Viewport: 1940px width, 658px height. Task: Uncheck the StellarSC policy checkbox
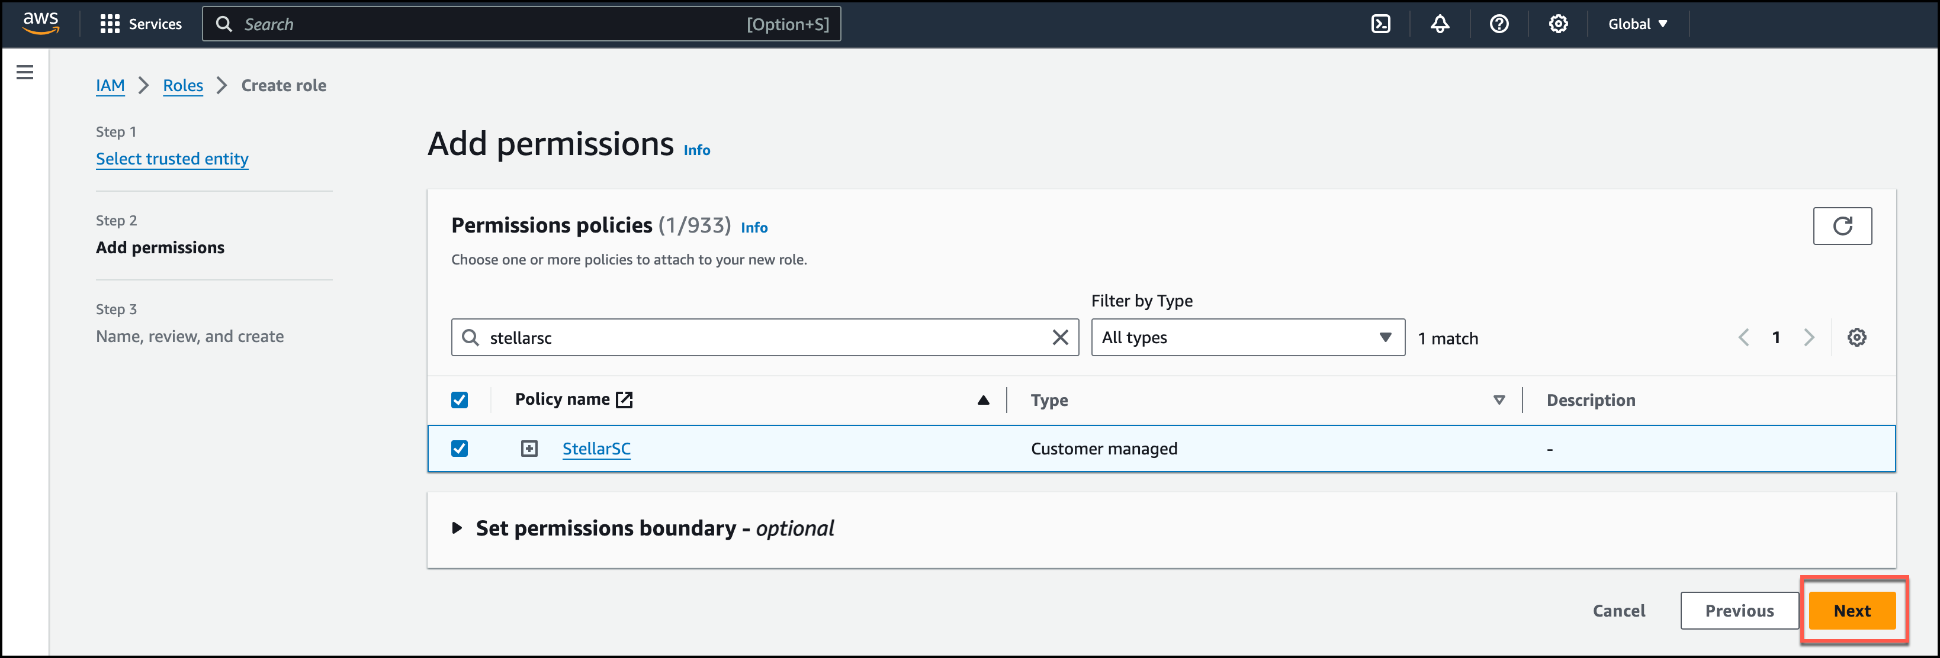(460, 449)
